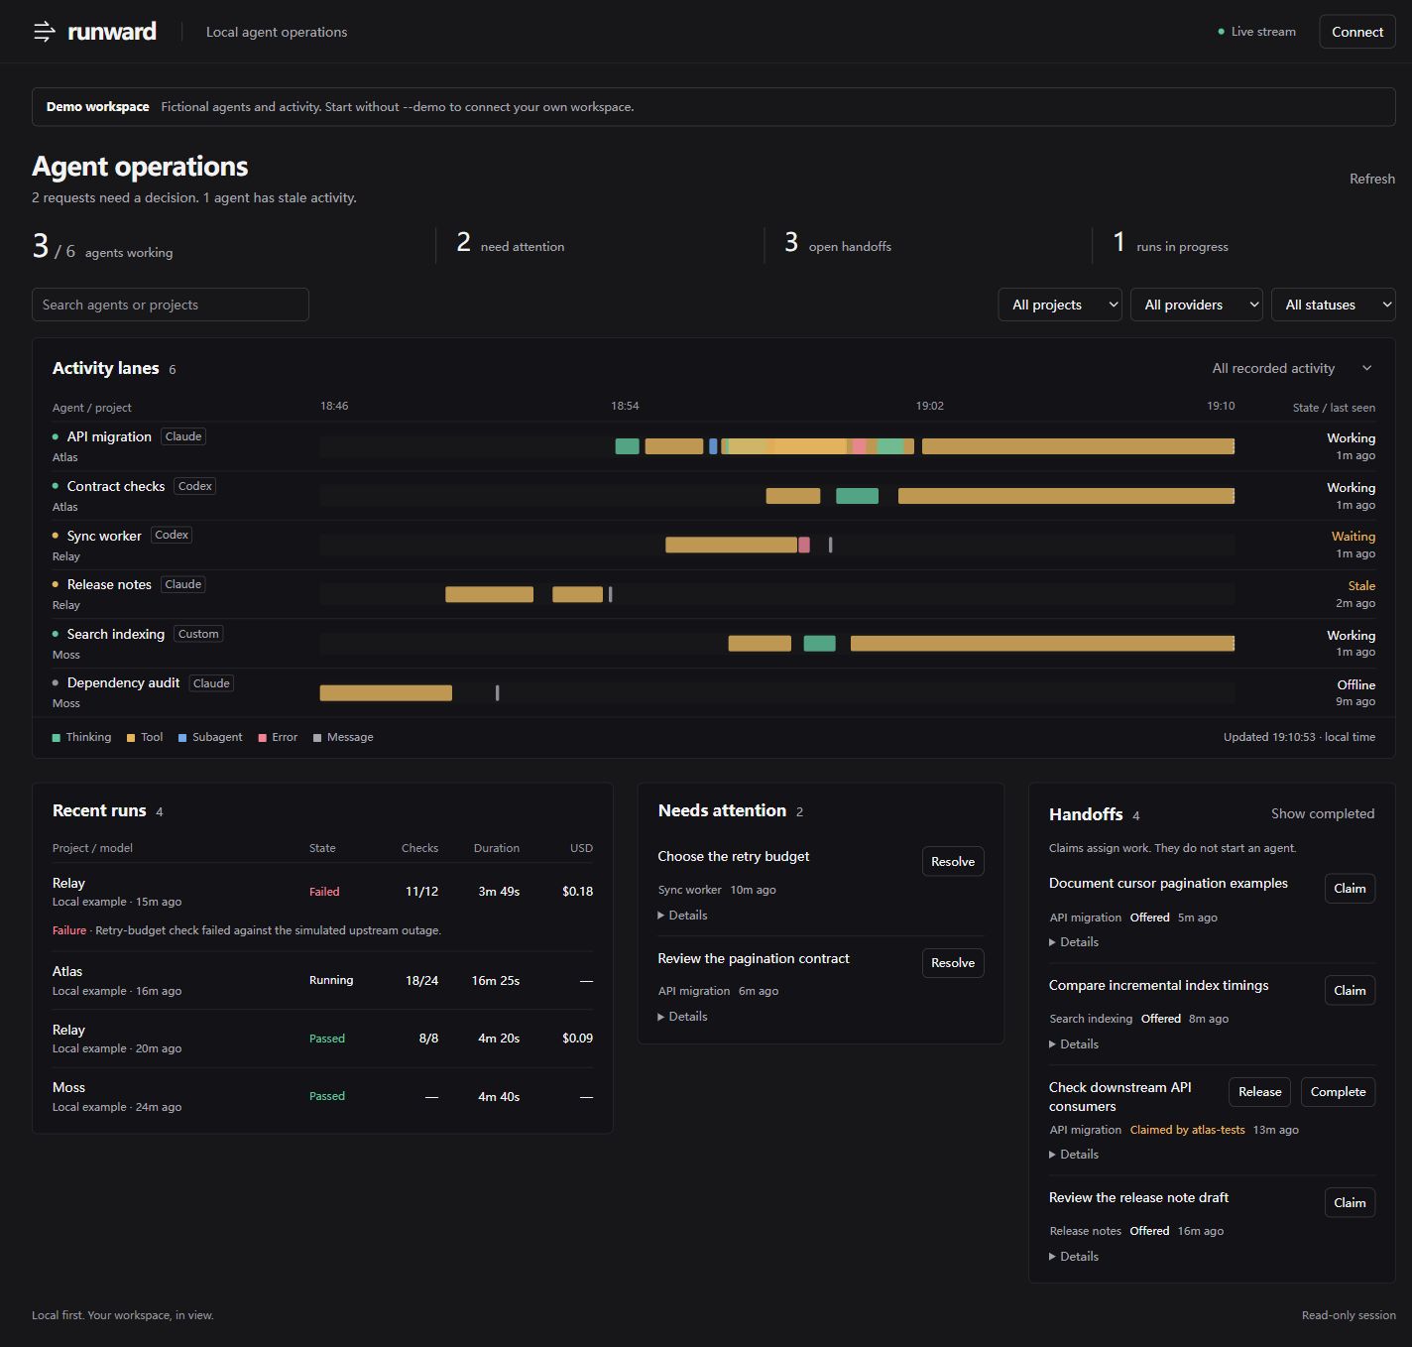The width and height of the screenshot is (1412, 1347).
Task: Expand Details under Document cursor pagination examples
Action: pyautogui.click(x=1074, y=942)
